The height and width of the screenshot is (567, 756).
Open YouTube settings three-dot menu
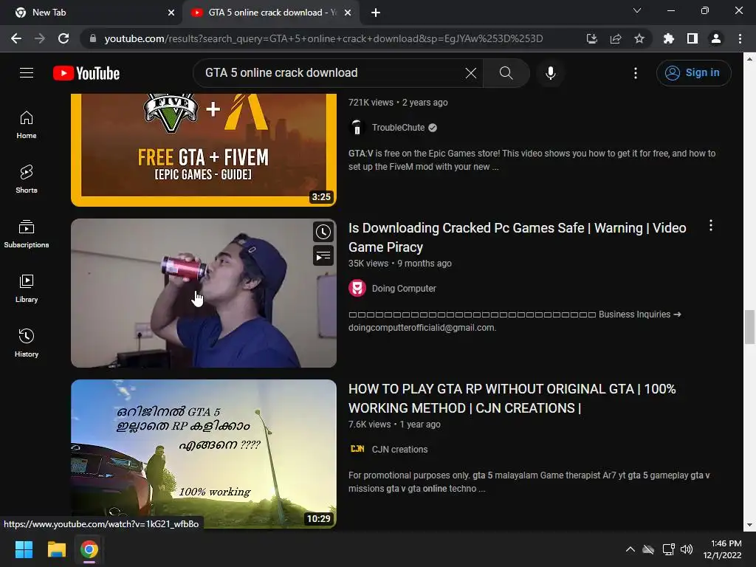point(636,73)
